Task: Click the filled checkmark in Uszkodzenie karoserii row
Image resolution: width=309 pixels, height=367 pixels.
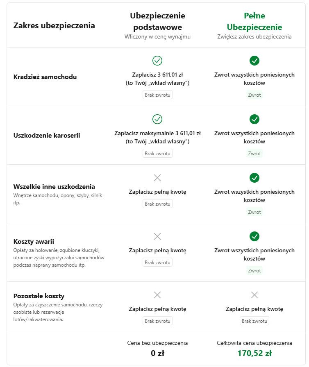Action: click(254, 119)
